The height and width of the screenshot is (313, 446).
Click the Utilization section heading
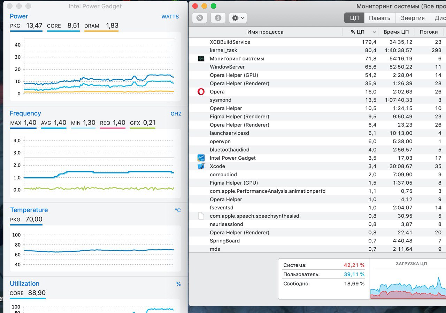[24, 284]
